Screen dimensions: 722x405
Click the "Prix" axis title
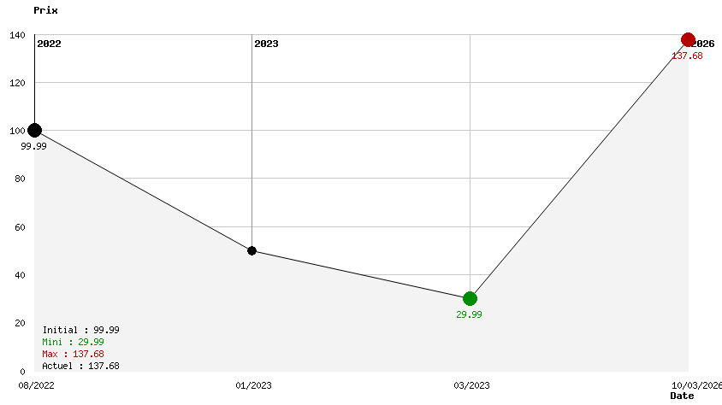pyautogui.click(x=45, y=10)
